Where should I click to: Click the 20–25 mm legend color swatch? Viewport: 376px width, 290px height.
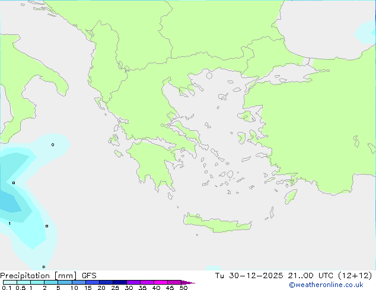point(106,282)
